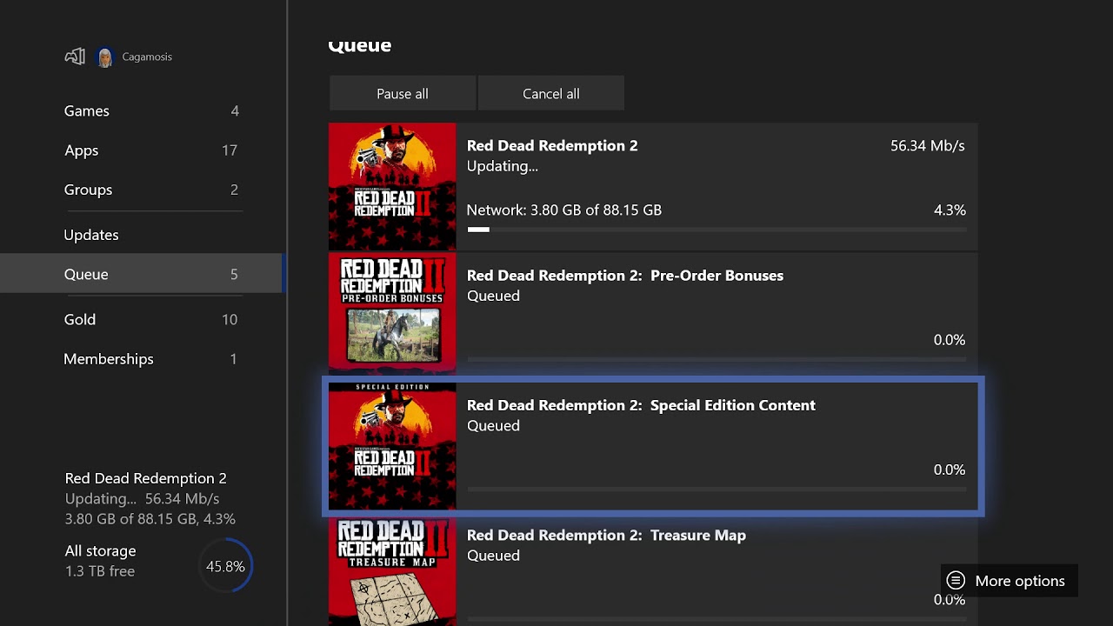Viewport: 1113px width, 626px height.
Task: Click the More options menu icon
Action: [x=956, y=581]
